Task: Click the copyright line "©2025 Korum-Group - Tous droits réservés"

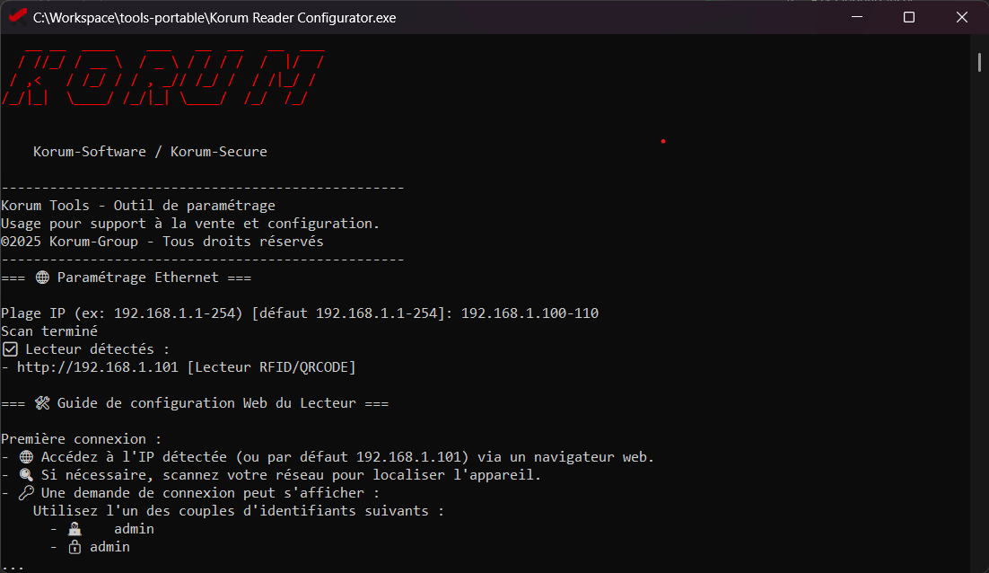Action: [162, 242]
